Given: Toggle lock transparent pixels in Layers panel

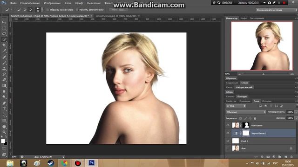Looking at the screenshot, I should 240,118.
